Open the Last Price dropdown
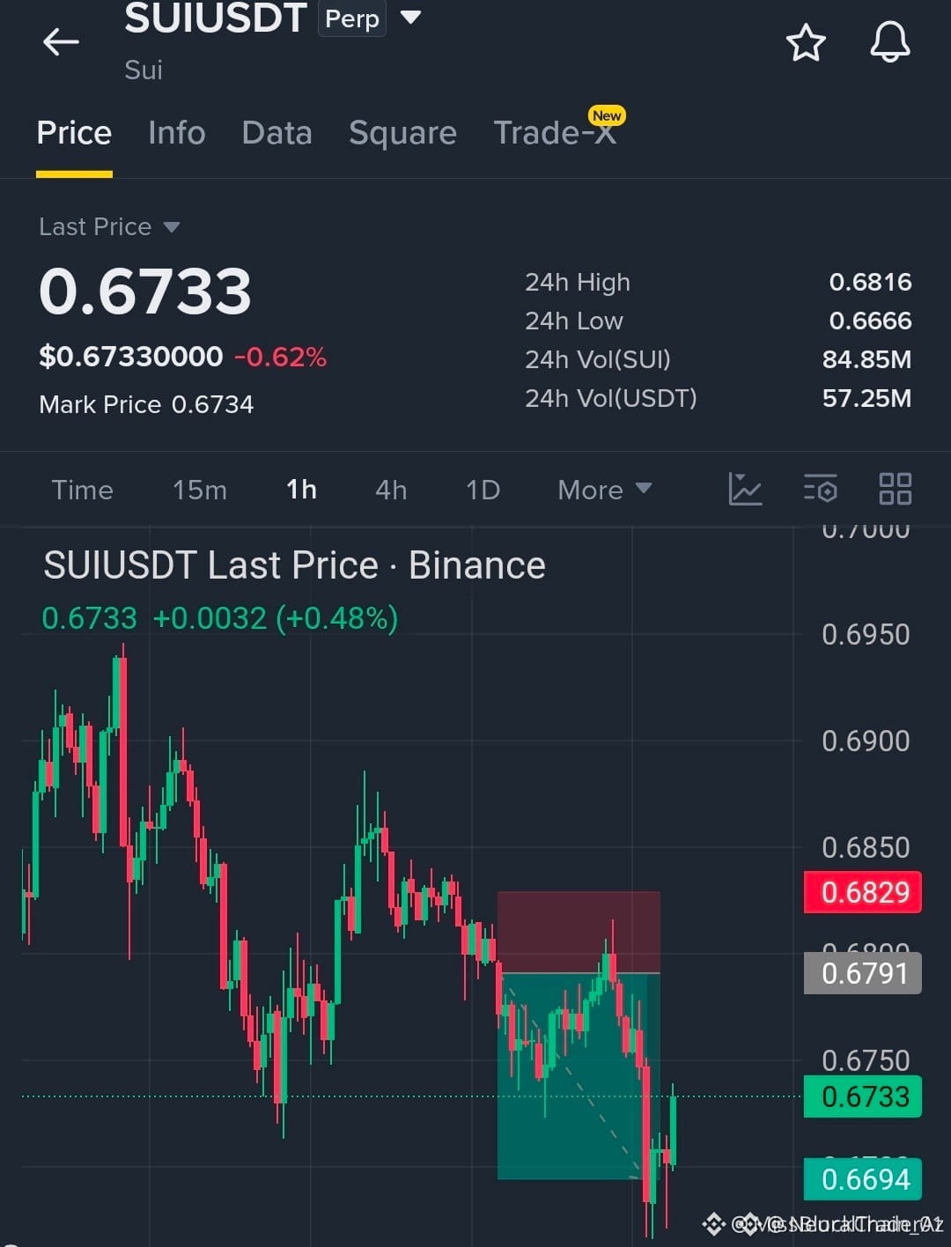This screenshot has height=1247, width=951. pyautogui.click(x=109, y=226)
